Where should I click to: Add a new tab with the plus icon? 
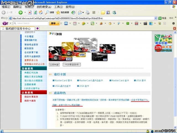[x=38, y=29]
